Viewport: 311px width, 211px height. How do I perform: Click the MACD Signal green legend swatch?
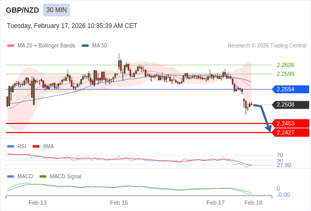(x=43, y=177)
